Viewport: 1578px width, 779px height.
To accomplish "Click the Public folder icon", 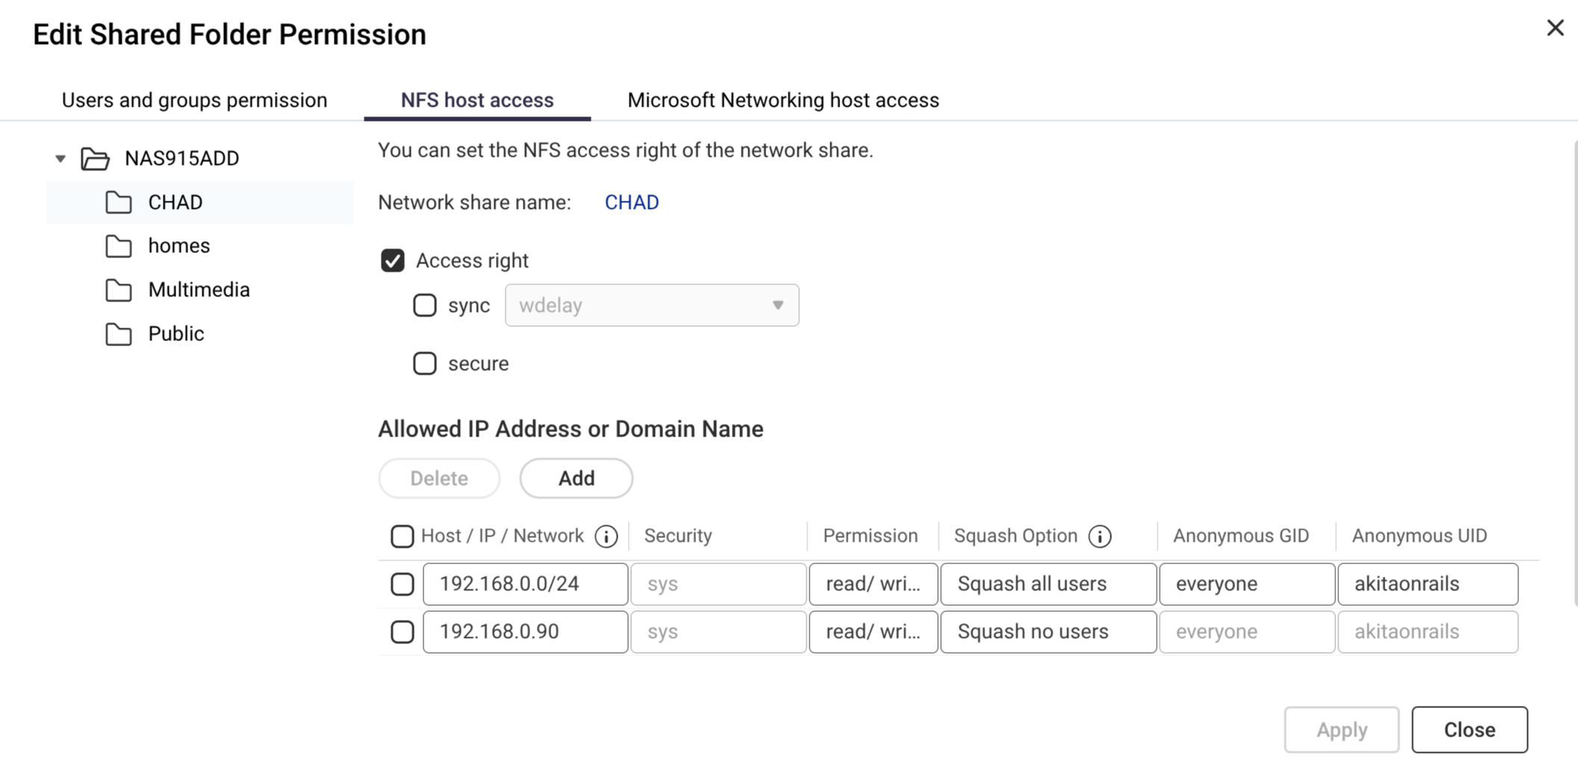I will coord(119,334).
